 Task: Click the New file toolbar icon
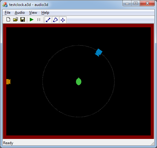click(8, 19)
